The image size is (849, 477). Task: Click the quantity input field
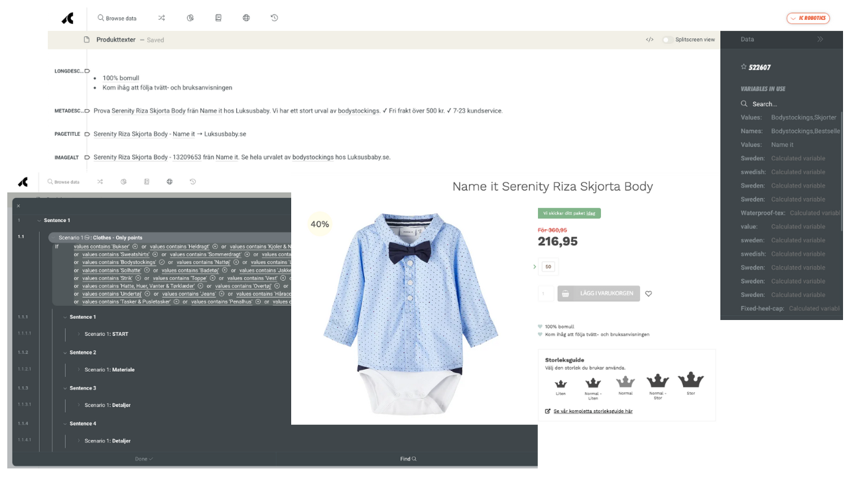pyautogui.click(x=545, y=293)
